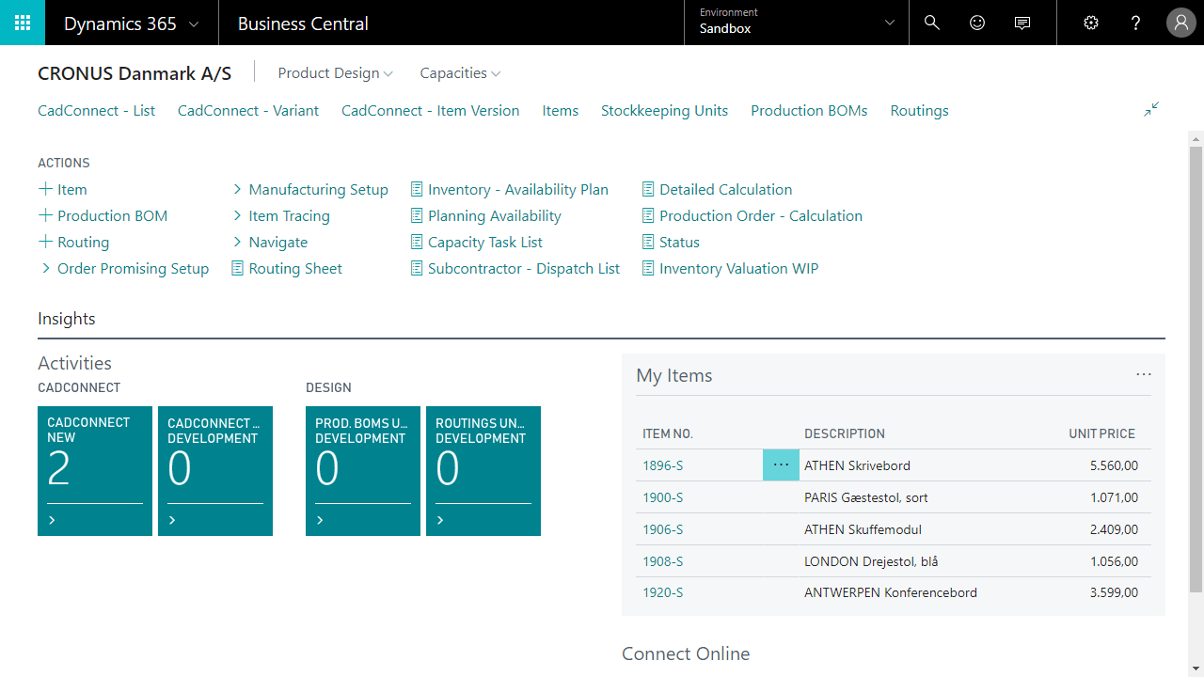This screenshot has width=1204, height=677.
Task: Click report icon beside Inventory - Availability Plan
Action: pyautogui.click(x=417, y=189)
